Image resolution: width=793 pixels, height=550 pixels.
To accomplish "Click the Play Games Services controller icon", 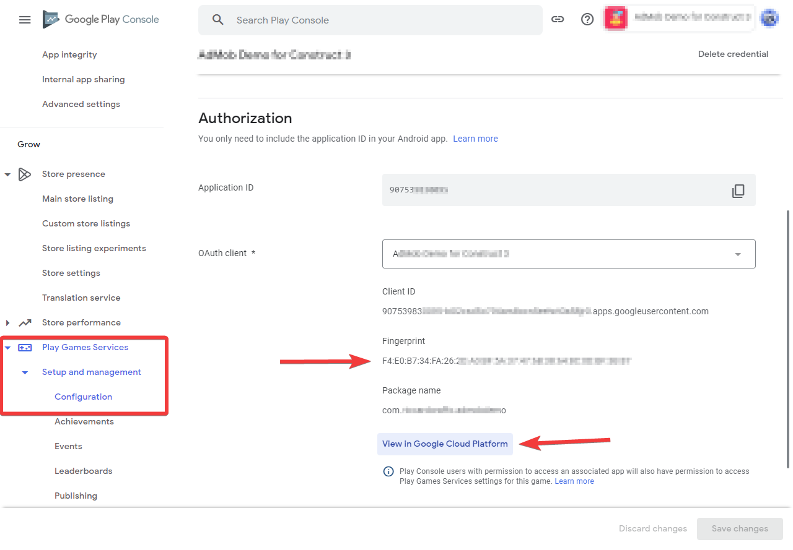I will (x=25, y=348).
